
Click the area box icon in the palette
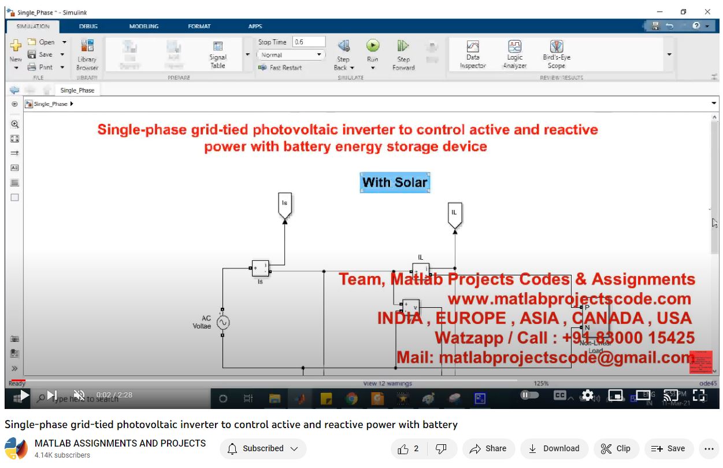click(x=15, y=197)
